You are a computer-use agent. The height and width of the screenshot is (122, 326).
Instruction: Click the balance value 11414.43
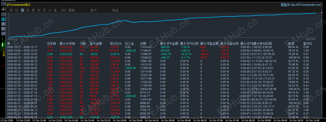pyautogui.click(x=146, y=47)
